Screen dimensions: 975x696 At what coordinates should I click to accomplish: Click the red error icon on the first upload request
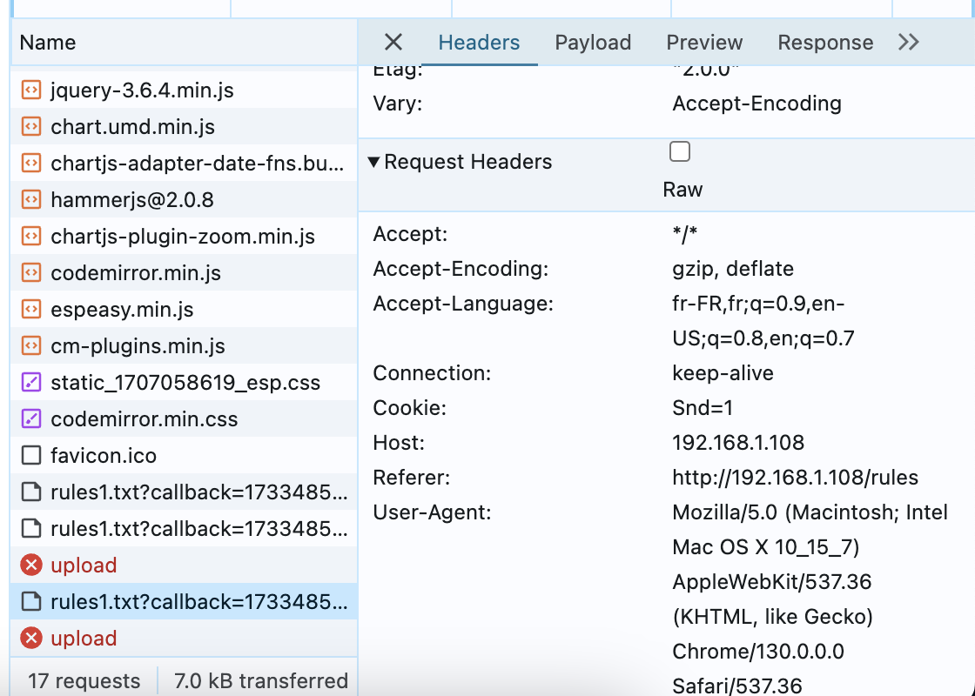(30, 565)
